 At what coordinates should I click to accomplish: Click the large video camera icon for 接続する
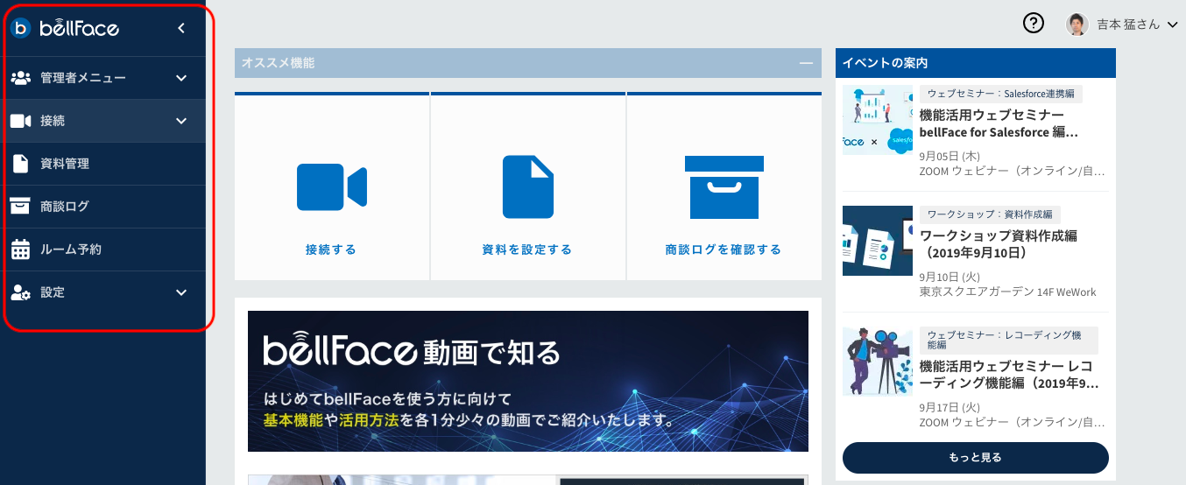click(x=332, y=186)
